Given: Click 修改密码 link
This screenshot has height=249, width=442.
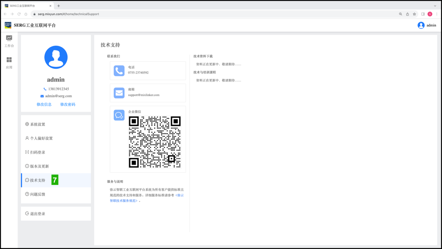Looking at the screenshot, I should pos(68,104).
